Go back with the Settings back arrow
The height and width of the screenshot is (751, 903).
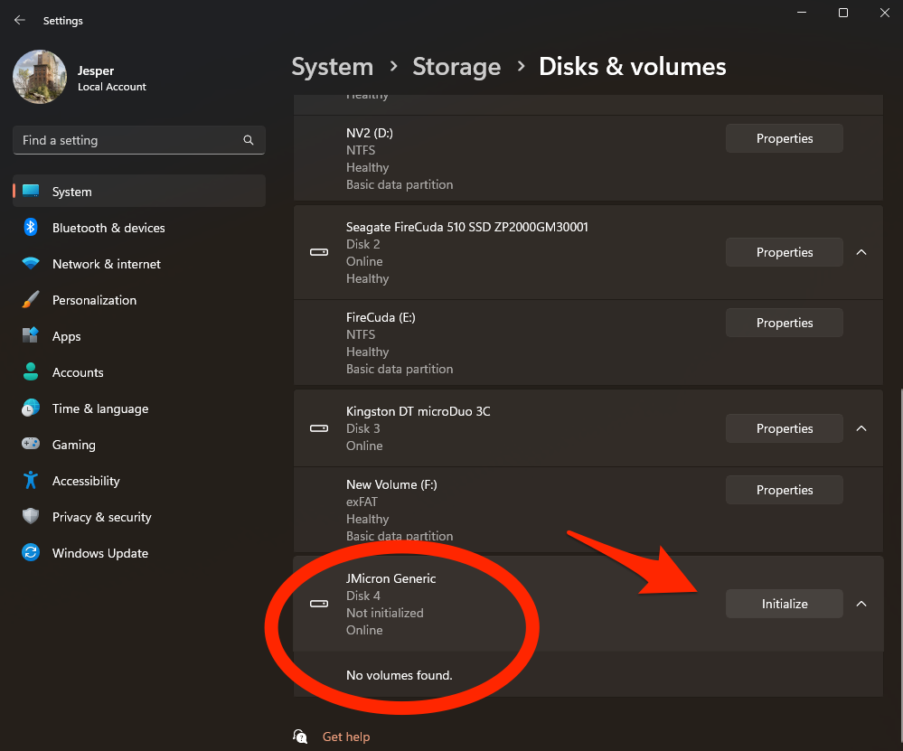[x=20, y=20]
